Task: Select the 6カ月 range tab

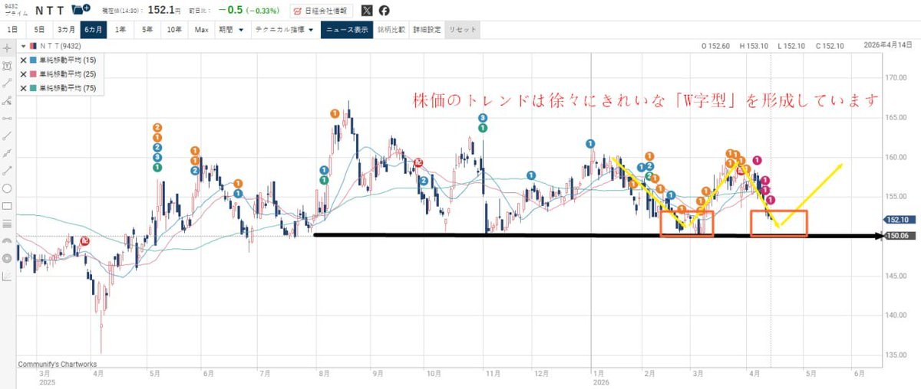Action: point(94,30)
